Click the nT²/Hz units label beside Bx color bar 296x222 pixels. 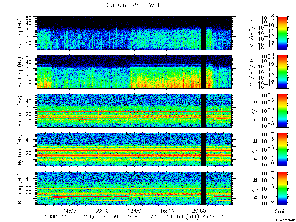[x=255, y=111]
